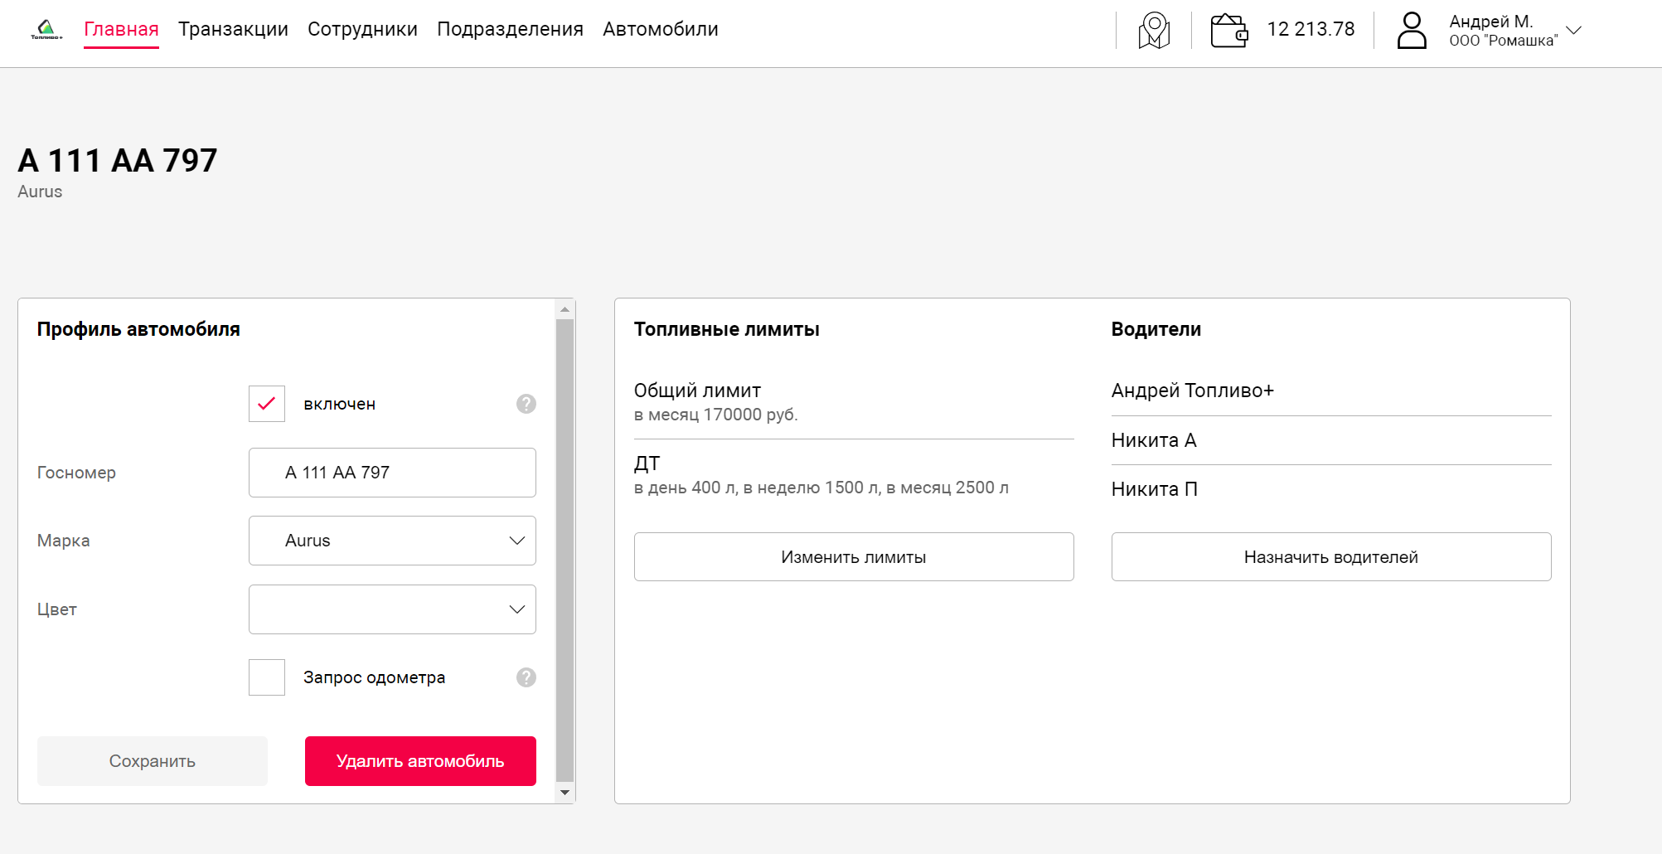1662x854 pixels.
Task: Click the 'Изменить лимиты' button
Action: click(854, 557)
